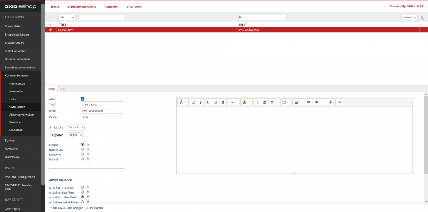Open help for Kategorie option
Screen dimensions: 428x212
click(x=88, y=155)
